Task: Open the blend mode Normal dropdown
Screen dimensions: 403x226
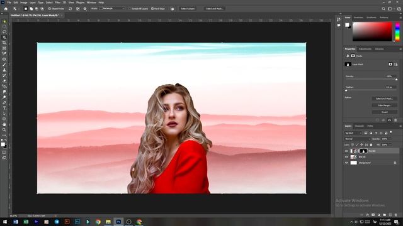Action: pyautogui.click(x=357, y=139)
